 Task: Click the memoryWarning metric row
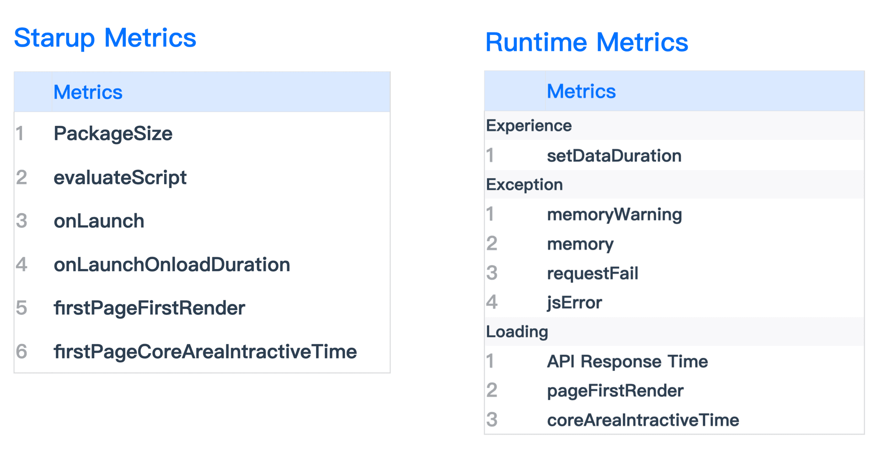coord(614,214)
